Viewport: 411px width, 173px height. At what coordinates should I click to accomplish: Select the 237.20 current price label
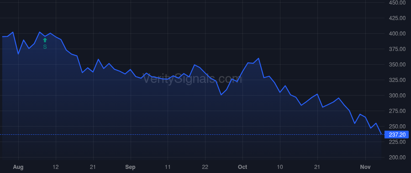click(396, 135)
